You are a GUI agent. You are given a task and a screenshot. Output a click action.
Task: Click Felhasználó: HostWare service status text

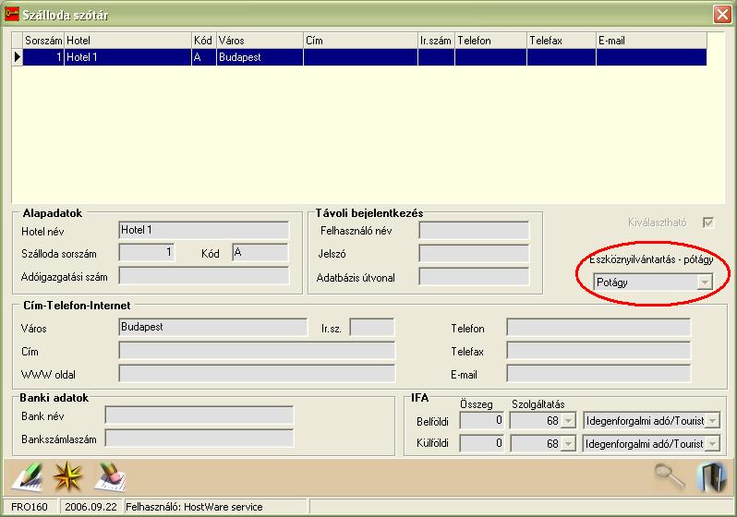click(194, 507)
